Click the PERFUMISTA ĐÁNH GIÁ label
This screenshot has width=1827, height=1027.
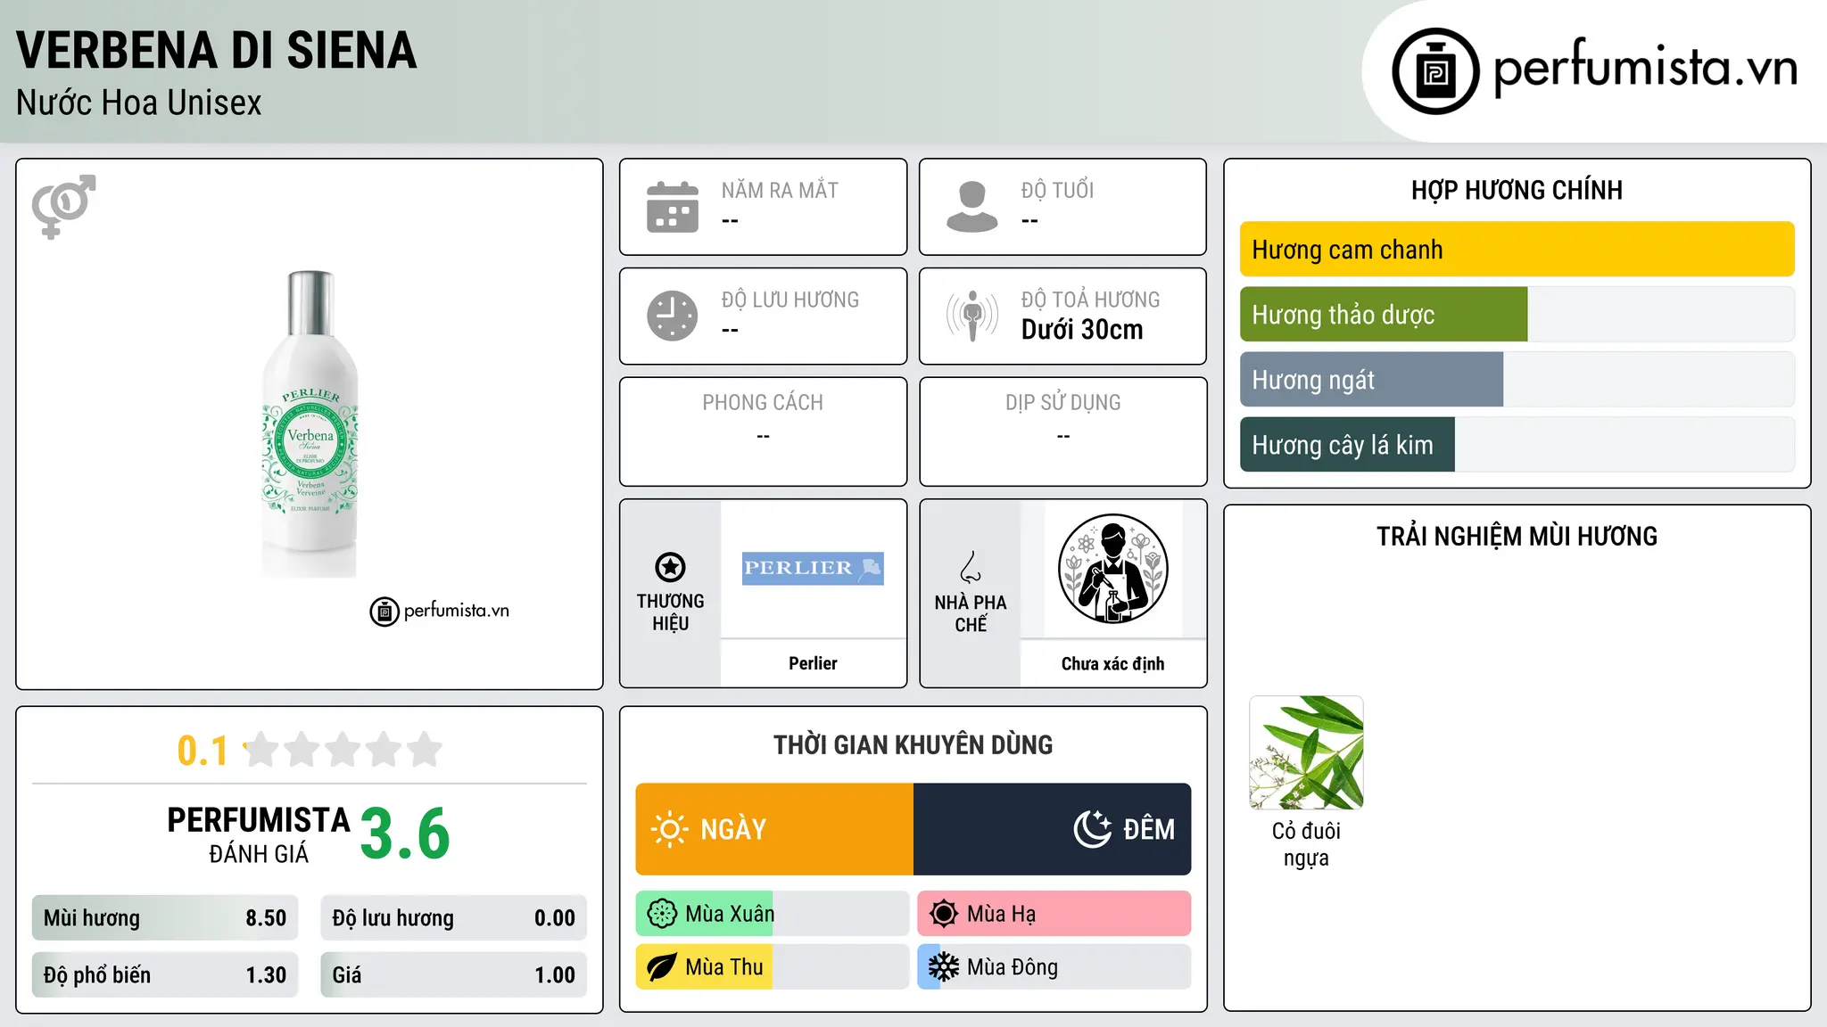[x=259, y=834]
